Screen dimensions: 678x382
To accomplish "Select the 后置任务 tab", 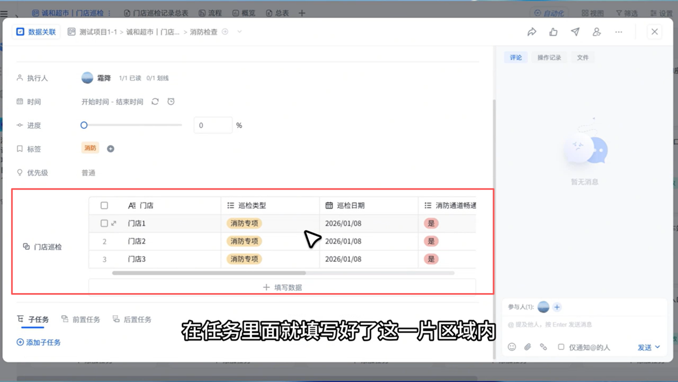I will click(132, 319).
